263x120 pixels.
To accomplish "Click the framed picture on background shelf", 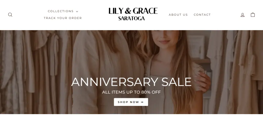I will [196, 47].
